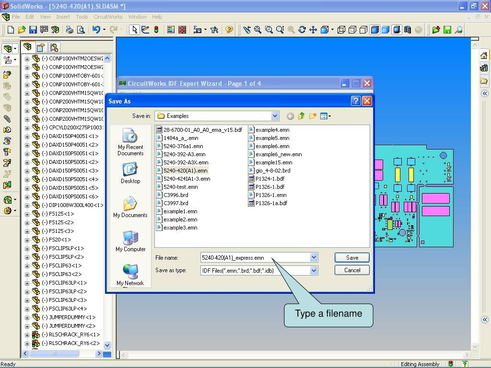Click the feature tree scroll down arrow
This screenshot has height=368, width=491.
tap(107, 345)
